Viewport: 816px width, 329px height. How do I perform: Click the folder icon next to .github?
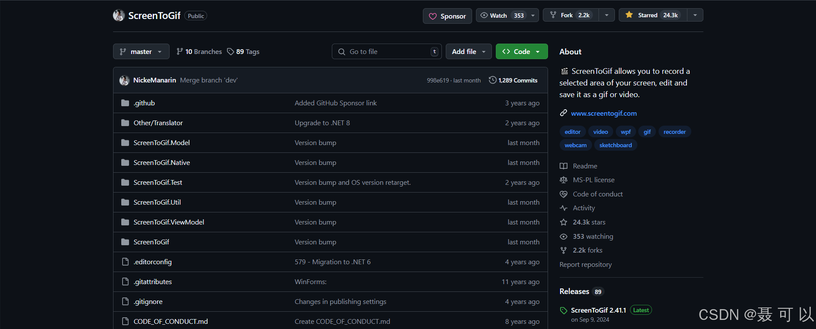[125, 103]
